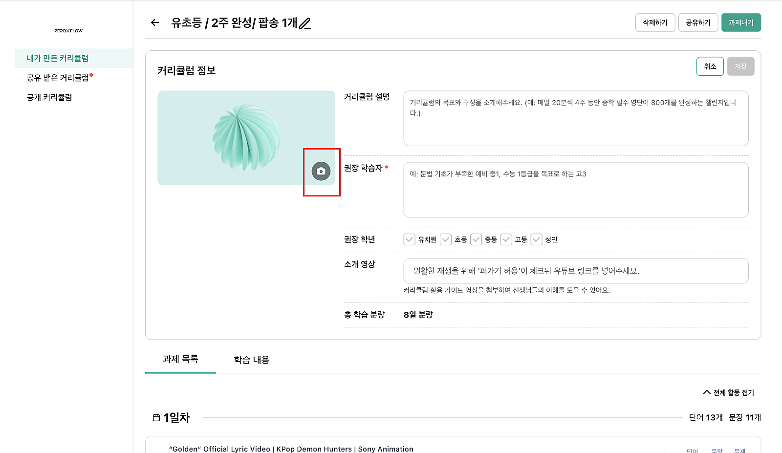782x453 pixels.
Task: Click the green 과제내기 button
Action: pyautogui.click(x=741, y=22)
